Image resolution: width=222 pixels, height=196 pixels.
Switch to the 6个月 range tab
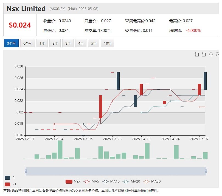tap(27, 43)
